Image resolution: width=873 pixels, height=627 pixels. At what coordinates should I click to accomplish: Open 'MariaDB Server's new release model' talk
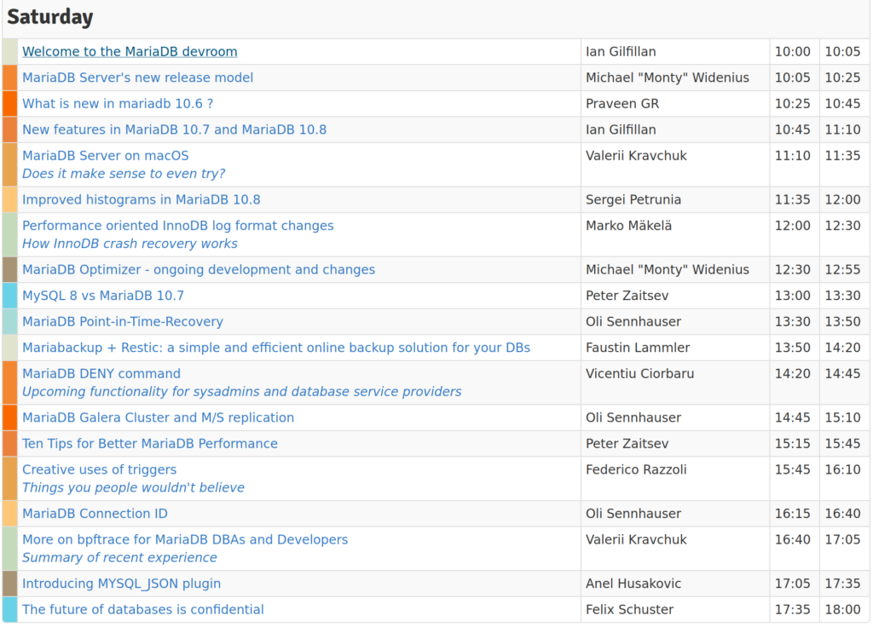137,78
